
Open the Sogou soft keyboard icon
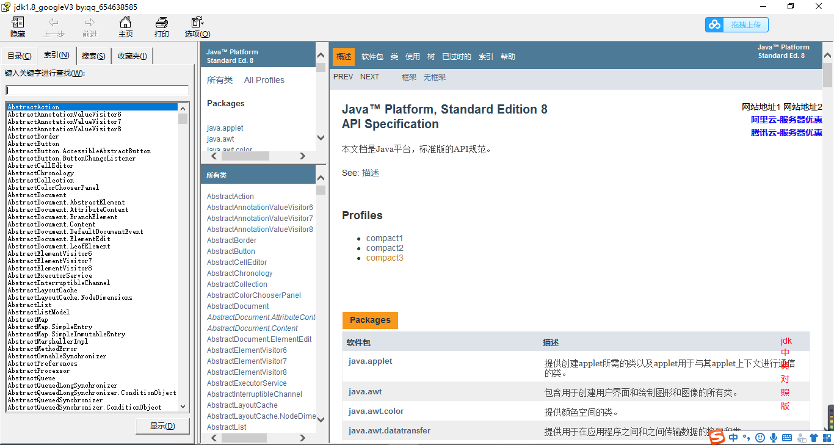click(x=788, y=438)
